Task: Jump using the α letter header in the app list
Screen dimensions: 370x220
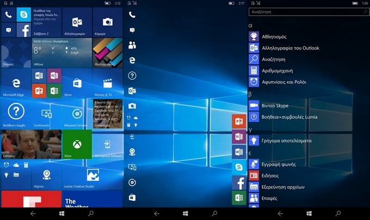Action: pyautogui.click(x=250, y=25)
